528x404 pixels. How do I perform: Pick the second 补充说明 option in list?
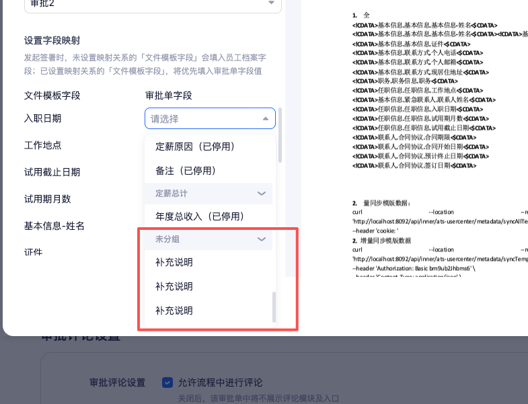[174, 286]
